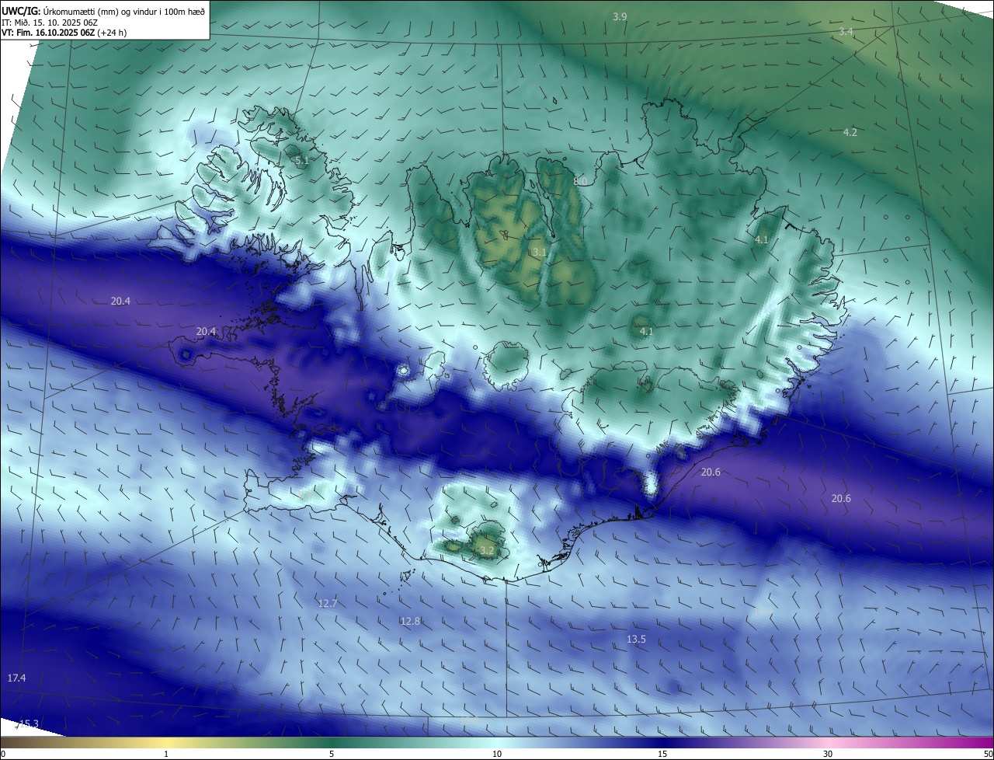Click the 12.8 value label south of Iceland
This screenshot has width=994, height=760.
pyautogui.click(x=410, y=621)
